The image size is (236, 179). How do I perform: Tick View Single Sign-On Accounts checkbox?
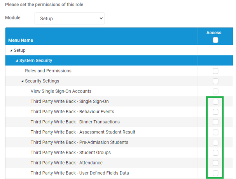pos(215,91)
